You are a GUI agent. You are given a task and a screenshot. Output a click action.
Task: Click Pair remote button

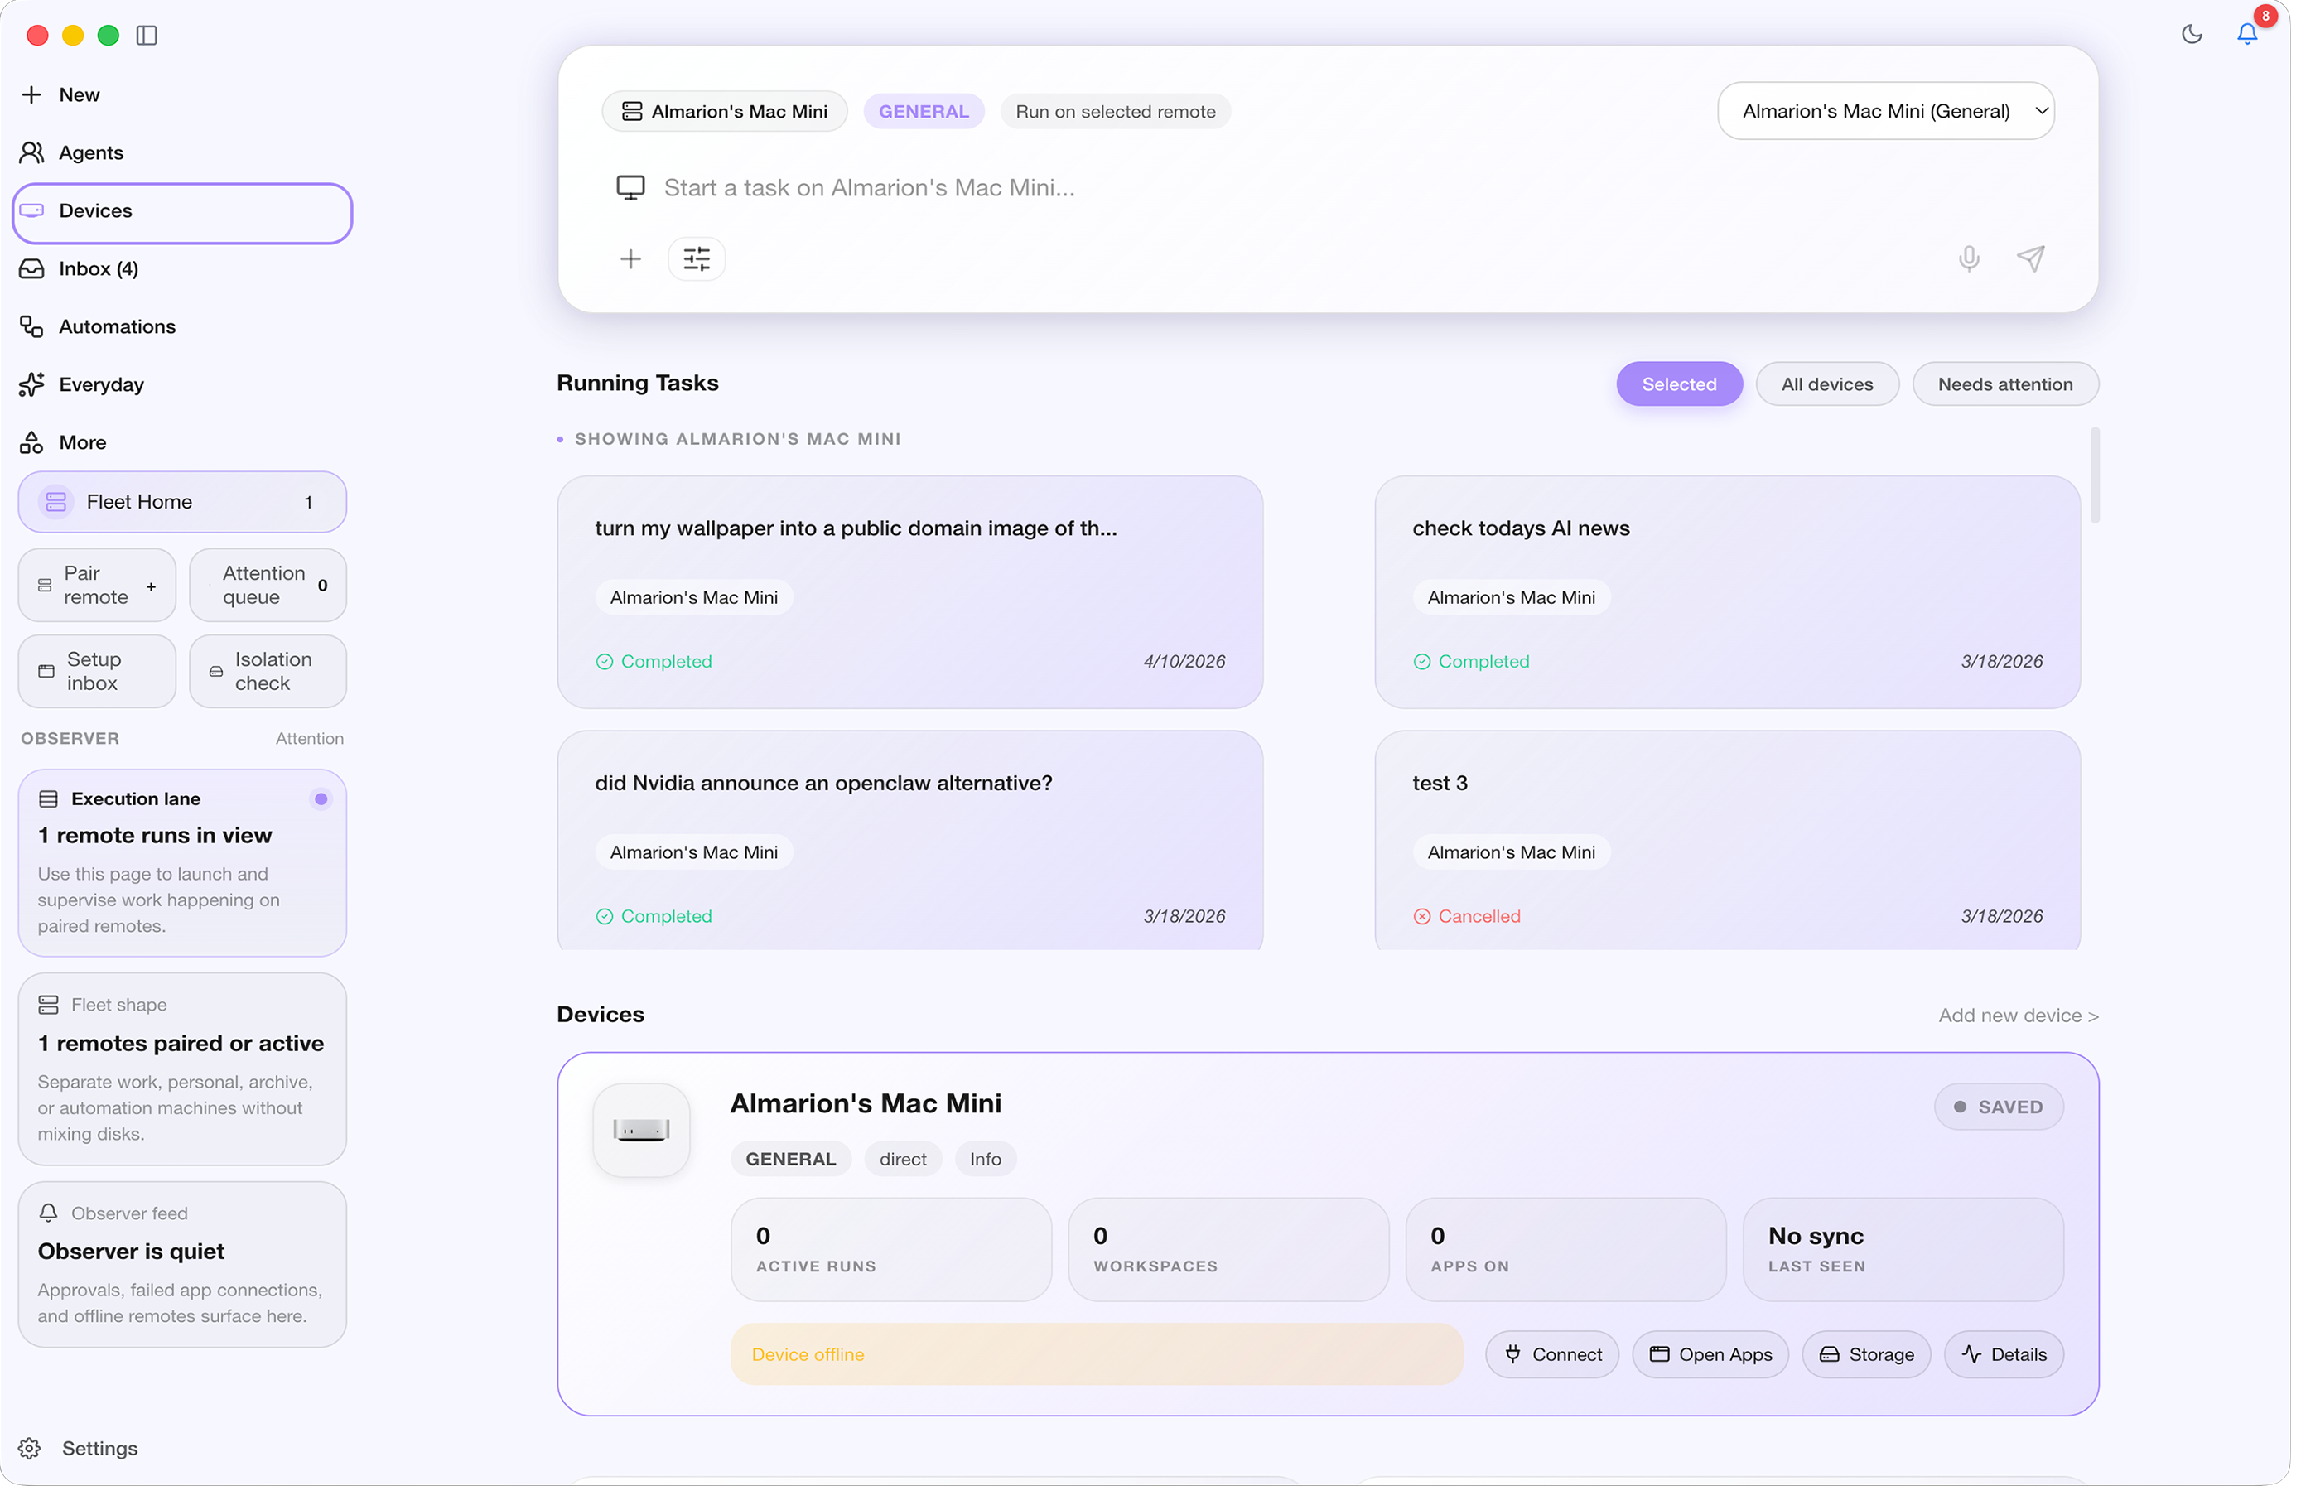98,585
